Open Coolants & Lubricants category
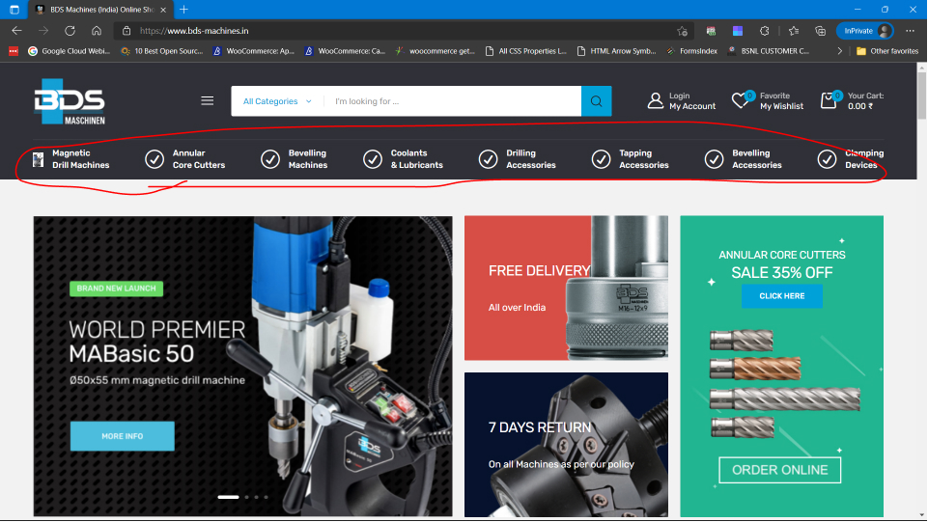Image resolution: width=928 pixels, height=522 pixels. 416,159
